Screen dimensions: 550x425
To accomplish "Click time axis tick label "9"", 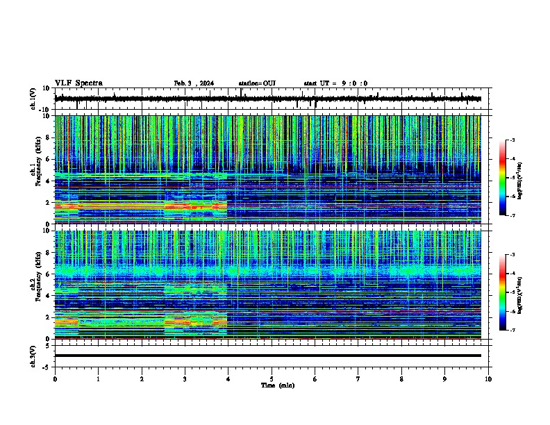I will click(x=444, y=379).
